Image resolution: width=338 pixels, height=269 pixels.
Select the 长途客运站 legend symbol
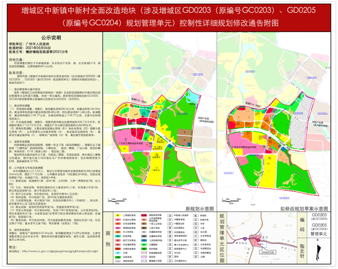196,249
